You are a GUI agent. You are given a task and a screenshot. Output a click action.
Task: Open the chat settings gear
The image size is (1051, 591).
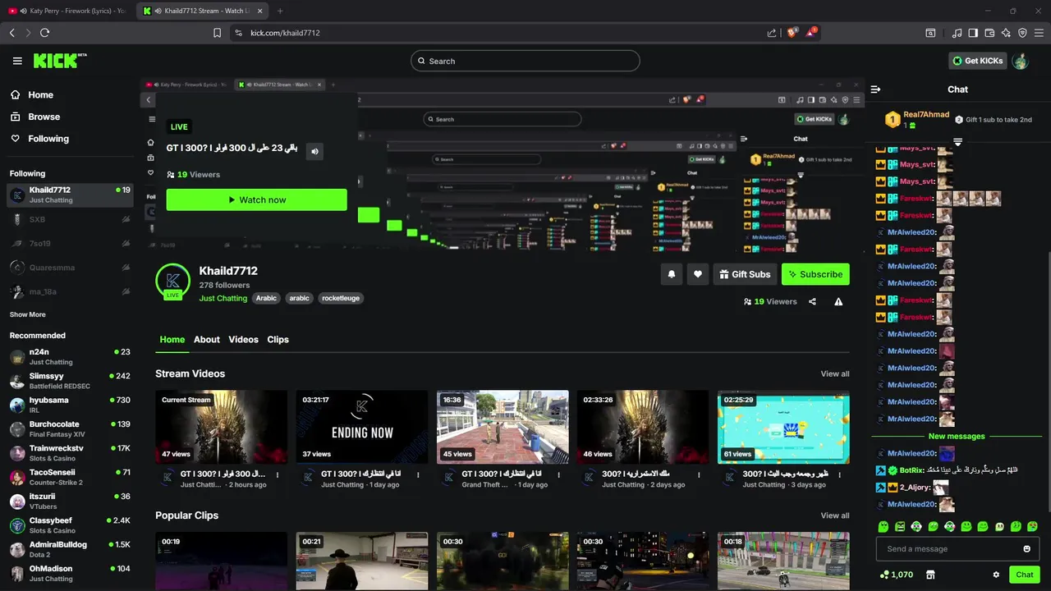click(x=996, y=575)
